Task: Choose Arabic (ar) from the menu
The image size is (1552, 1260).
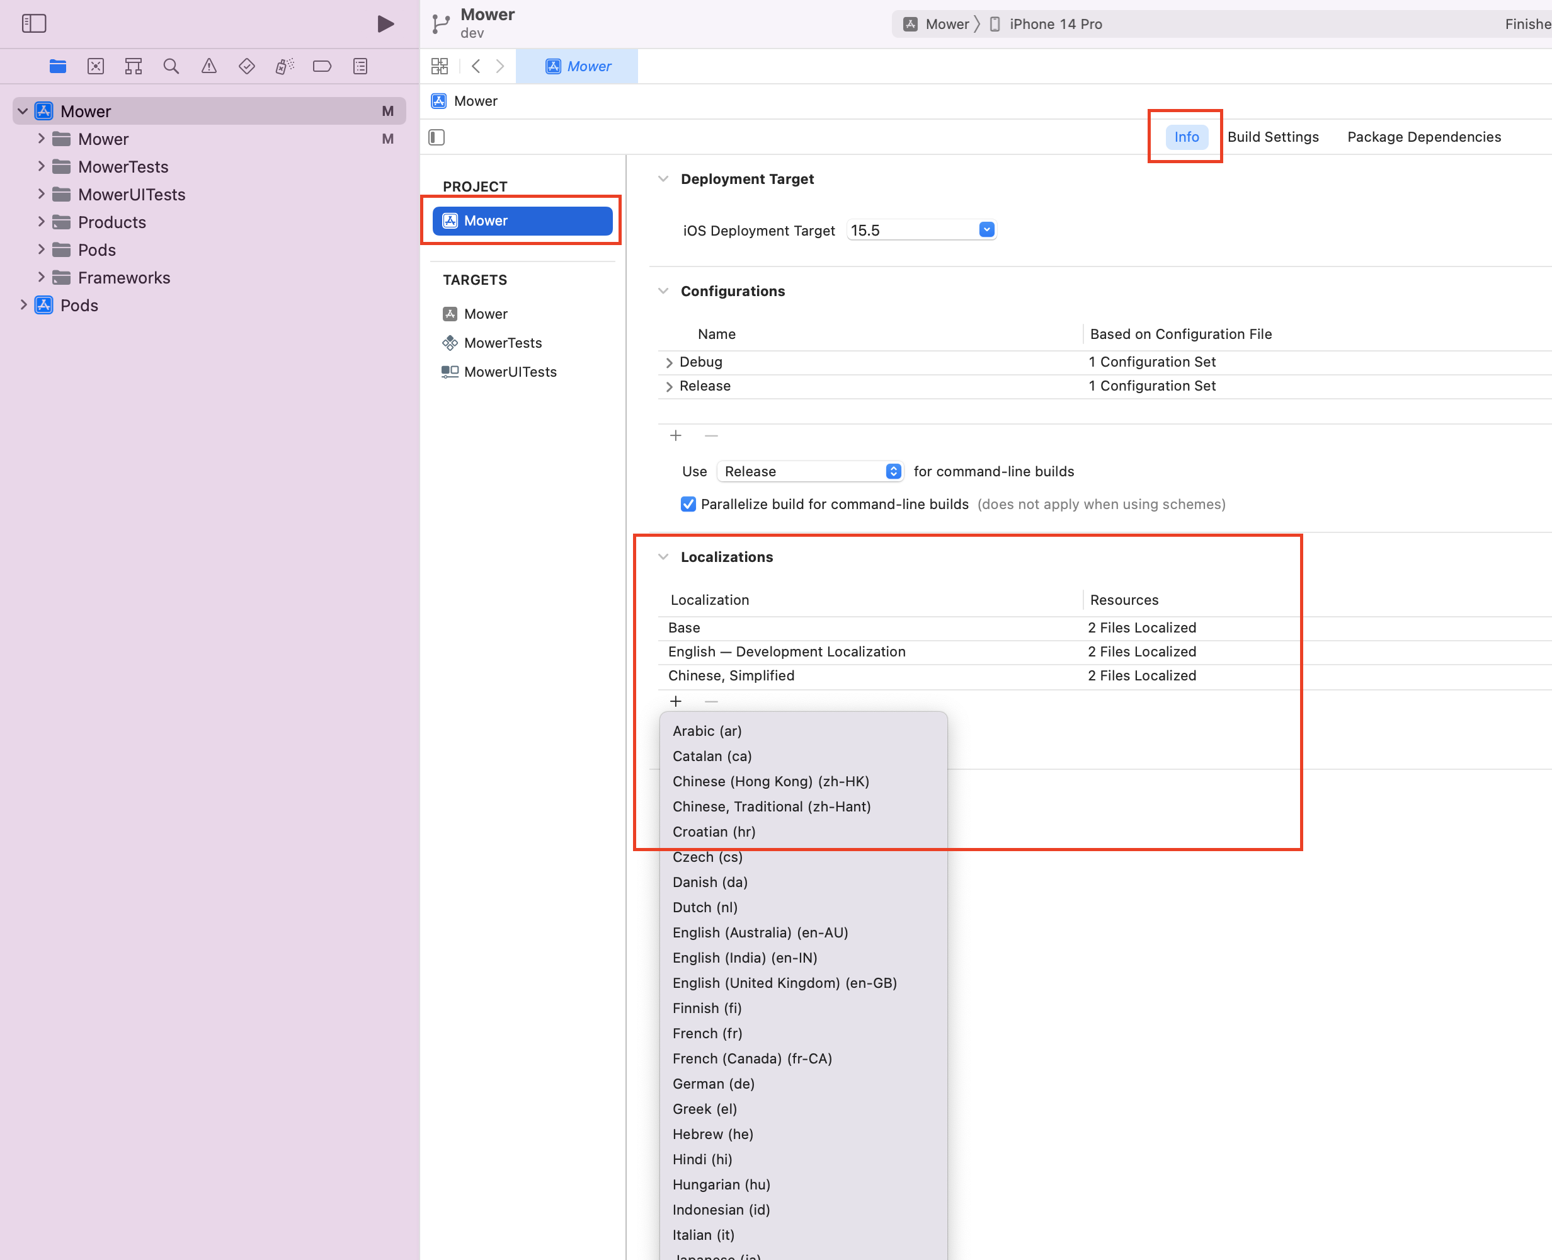Action: [x=803, y=731]
